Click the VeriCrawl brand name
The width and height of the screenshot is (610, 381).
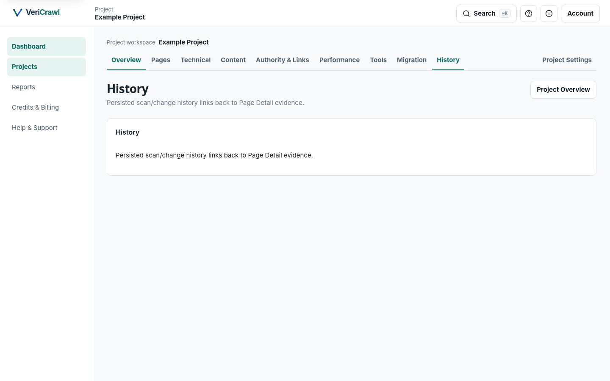pyautogui.click(x=43, y=12)
